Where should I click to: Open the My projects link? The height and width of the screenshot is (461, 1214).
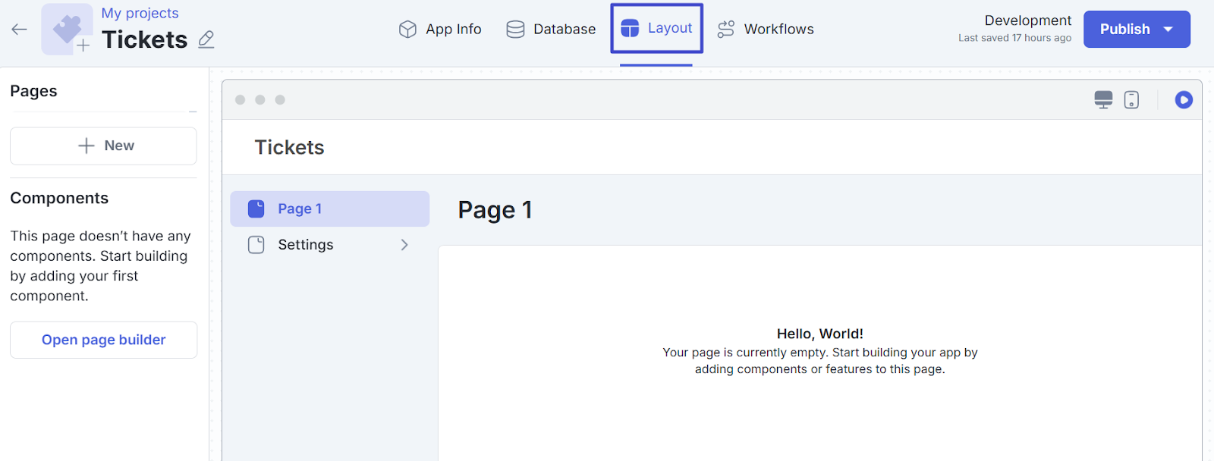point(140,13)
